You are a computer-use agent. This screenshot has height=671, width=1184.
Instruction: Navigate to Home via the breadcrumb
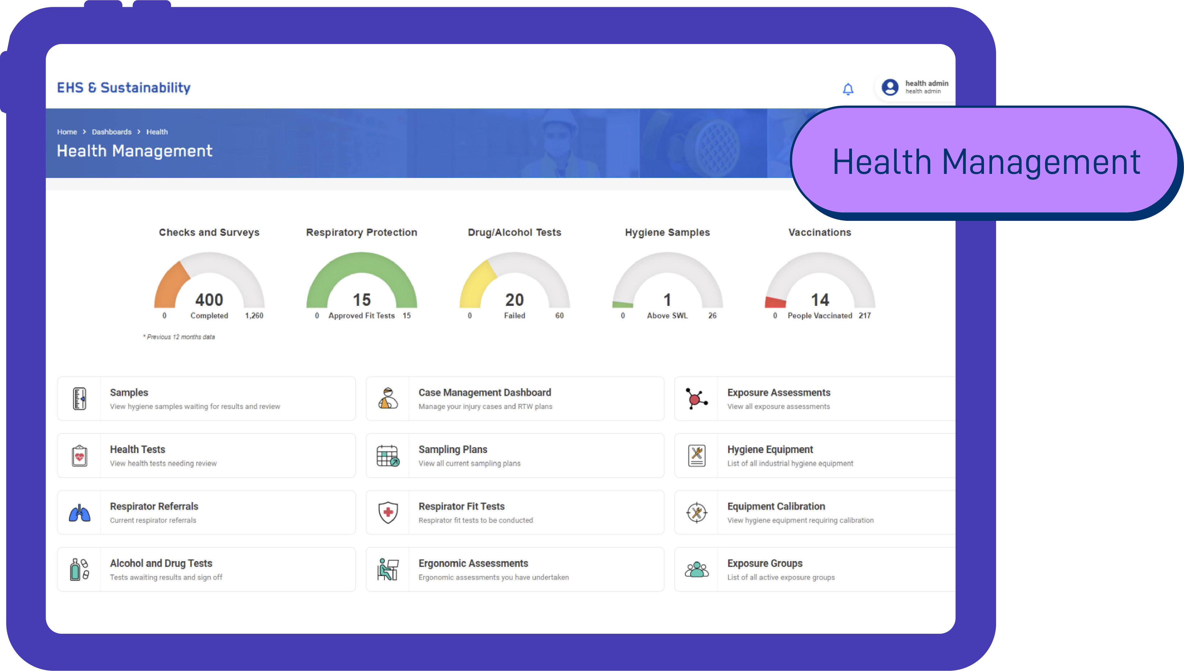pyautogui.click(x=67, y=132)
